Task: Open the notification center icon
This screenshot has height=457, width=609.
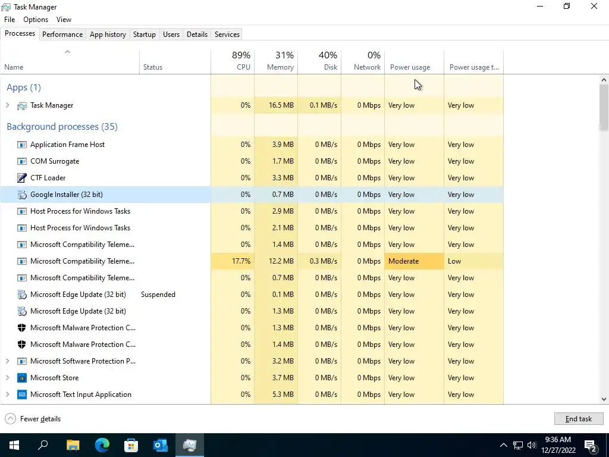Action: [x=591, y=446]
